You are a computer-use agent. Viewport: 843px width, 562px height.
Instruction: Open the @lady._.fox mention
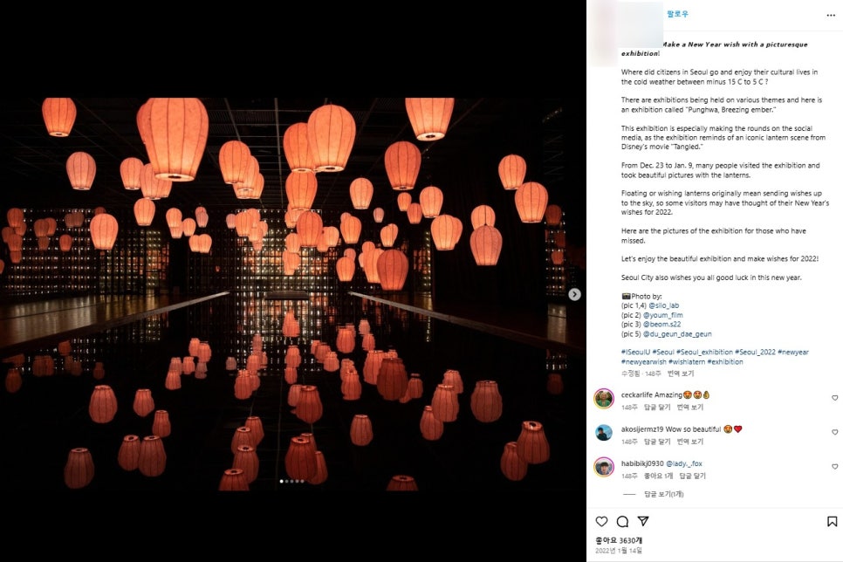(x=684, y=463)
